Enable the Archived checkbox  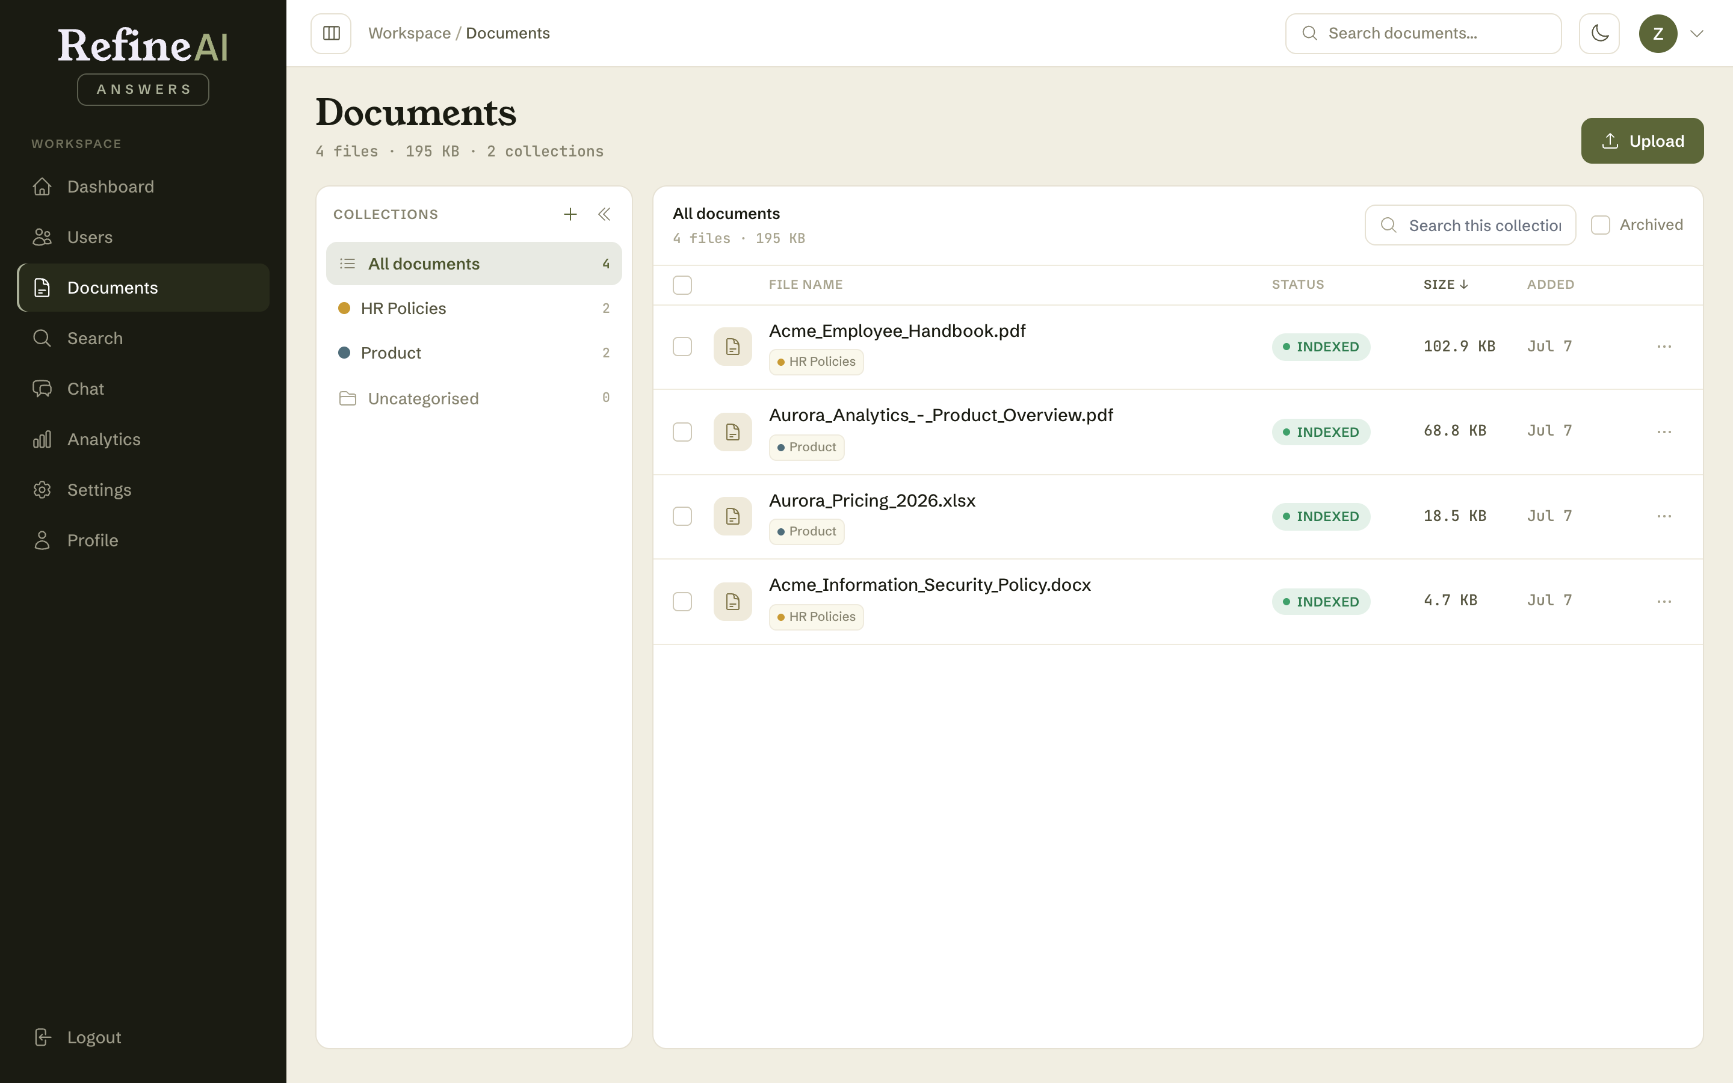[1601, 225]
